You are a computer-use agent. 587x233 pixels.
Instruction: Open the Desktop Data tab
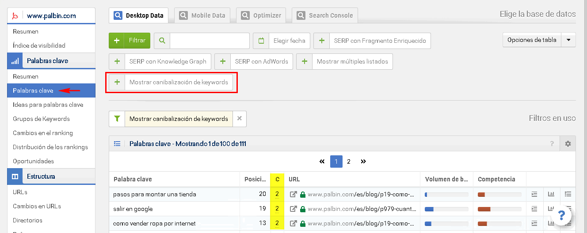(x=138, y=15)
